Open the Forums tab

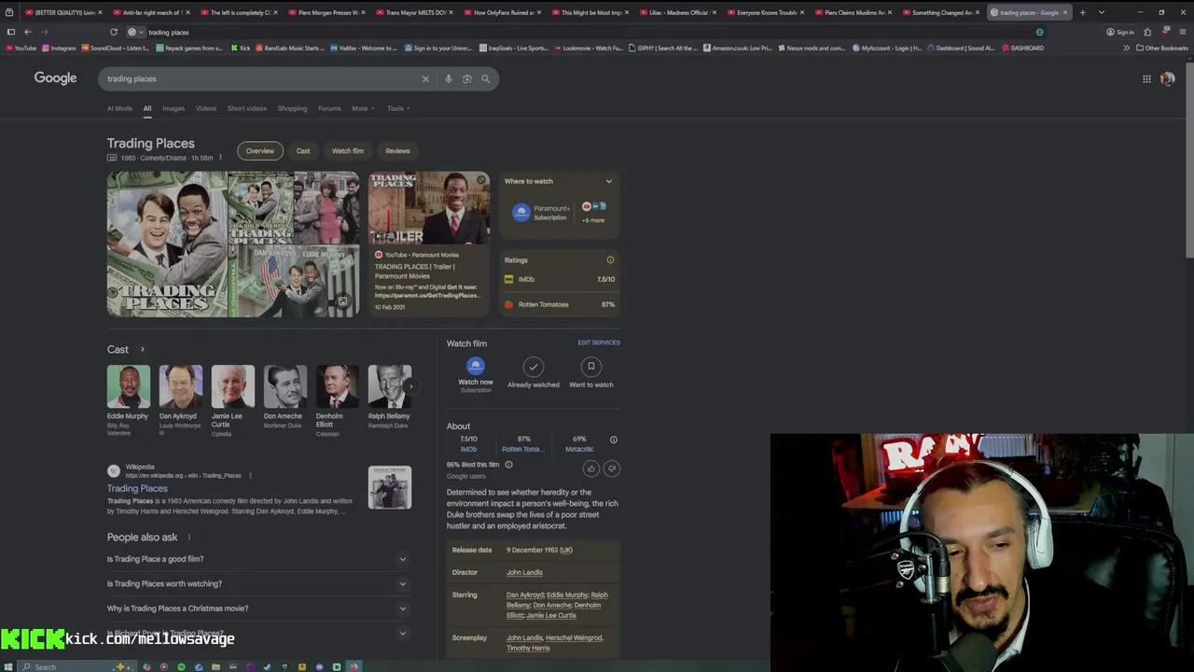pos(329,108)
